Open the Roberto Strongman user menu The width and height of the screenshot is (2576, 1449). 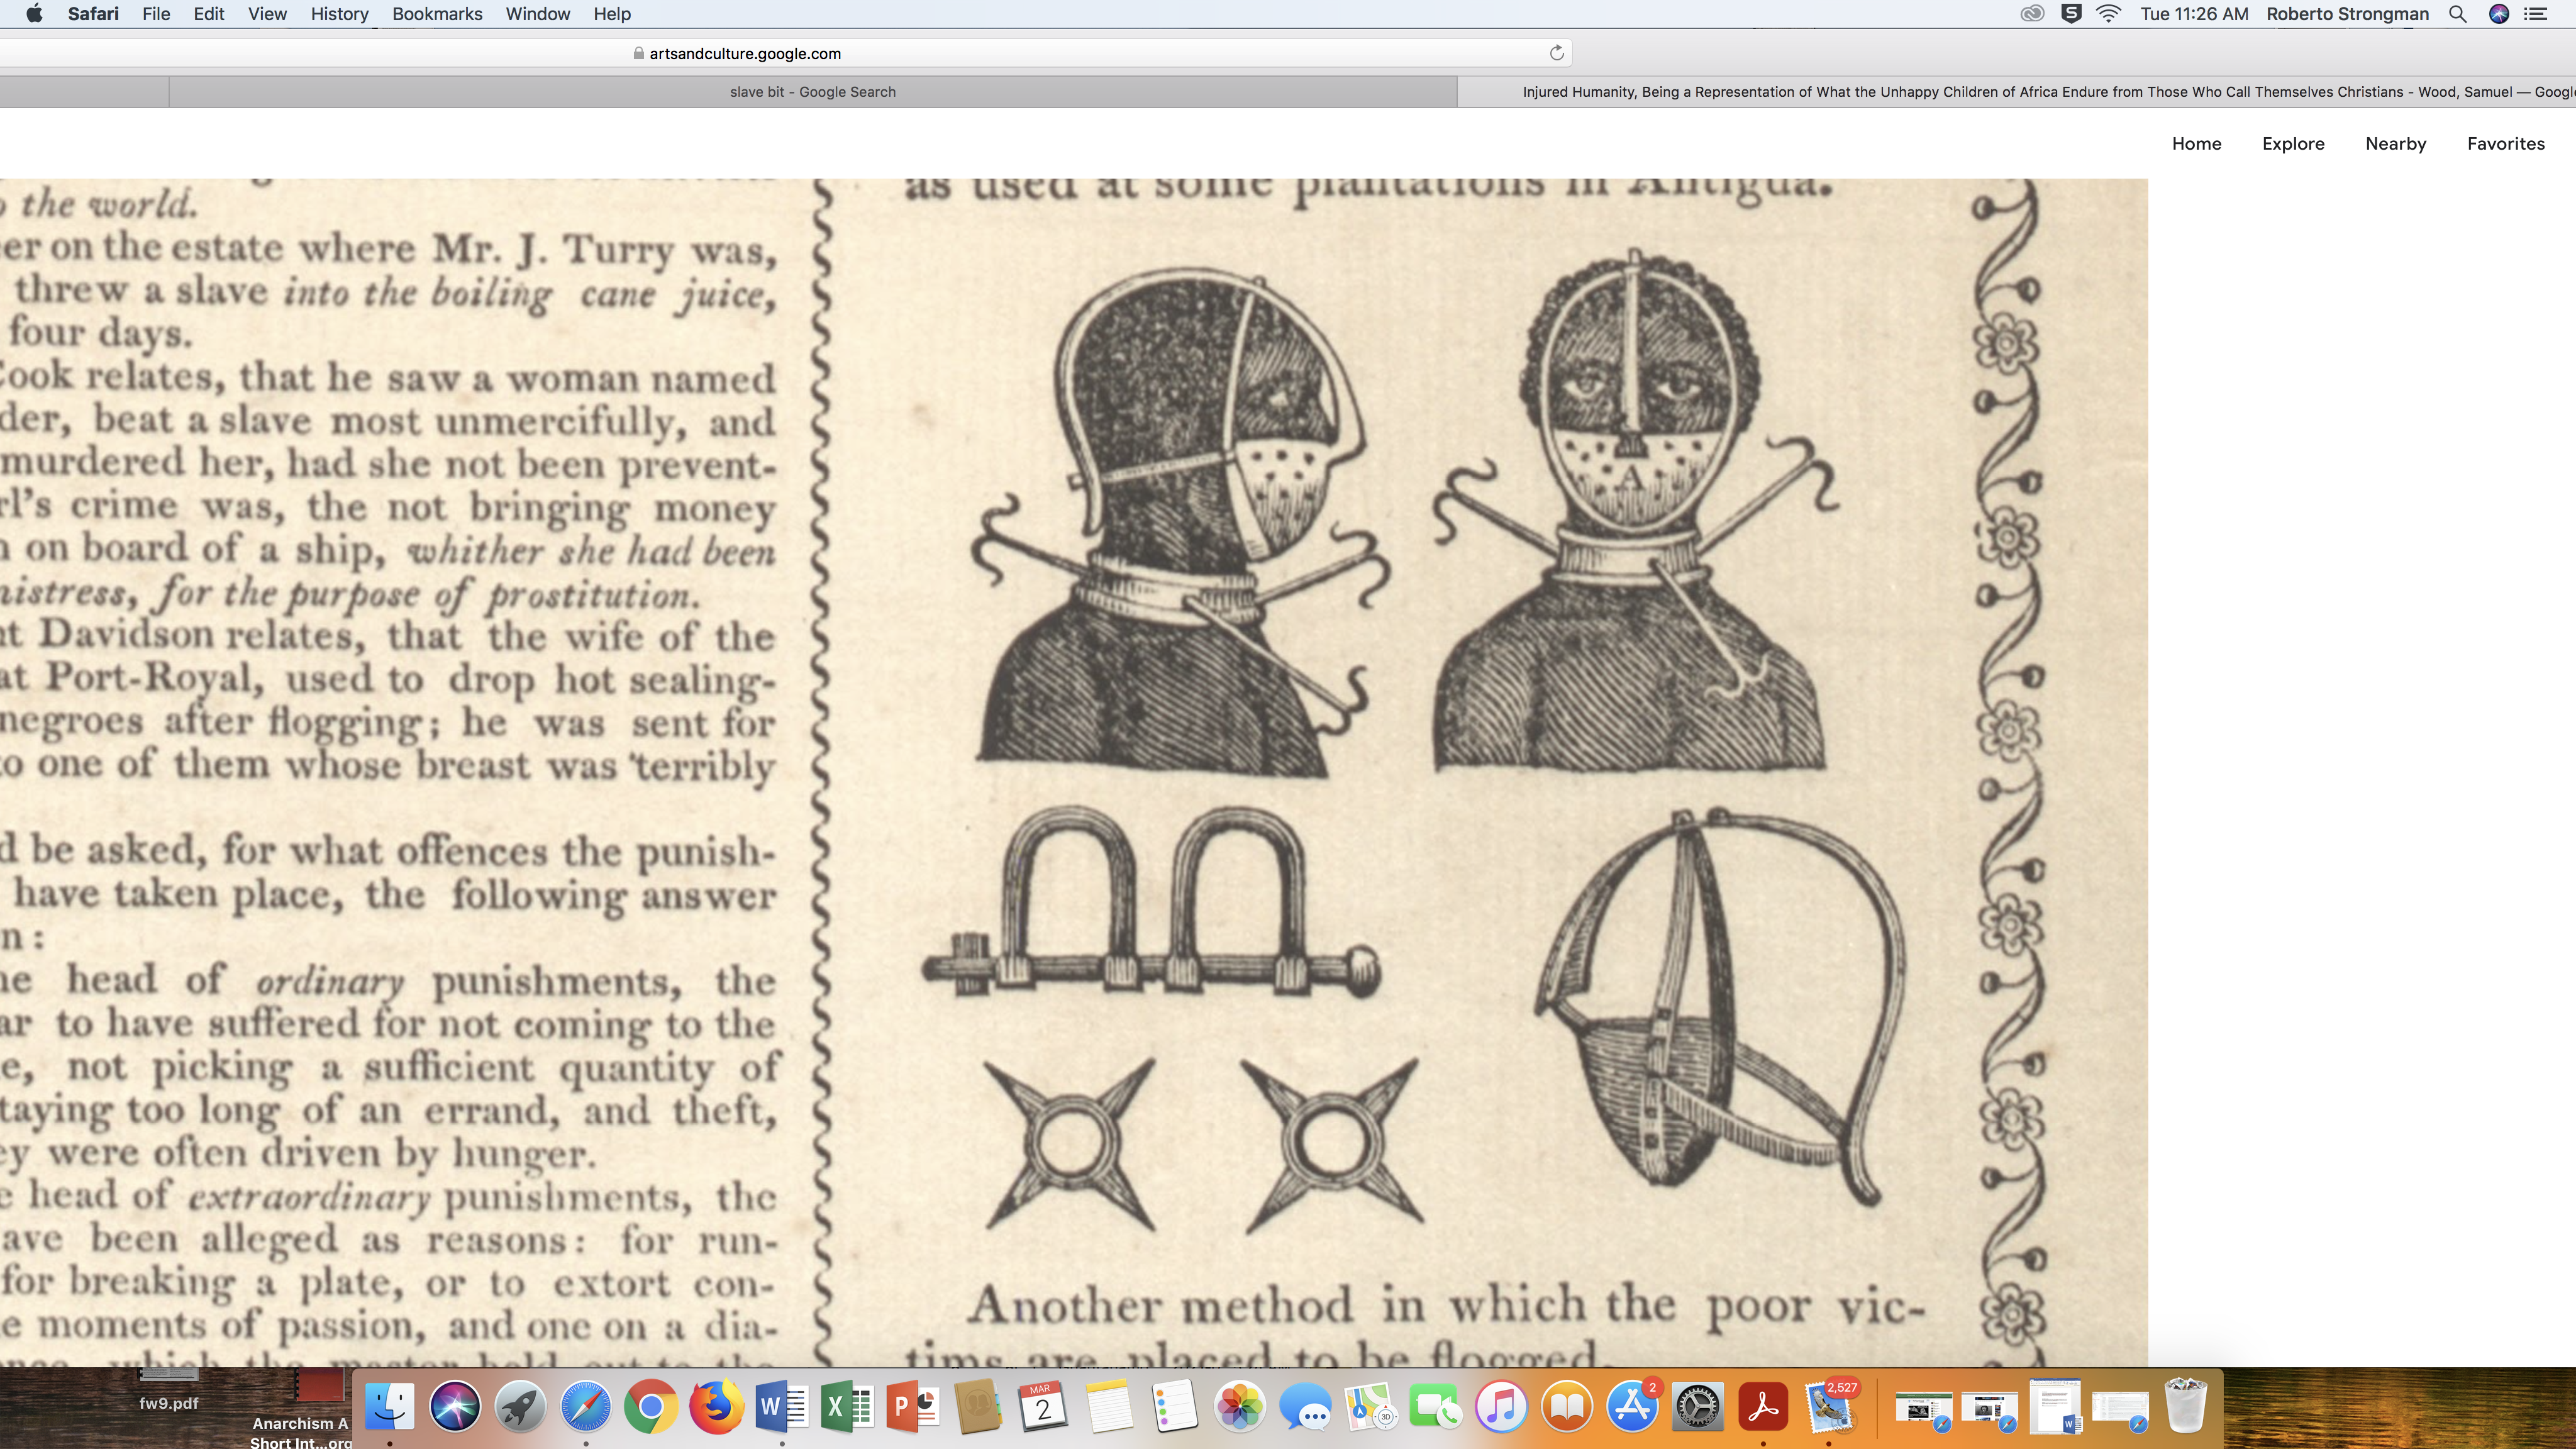pos(2347,14)
